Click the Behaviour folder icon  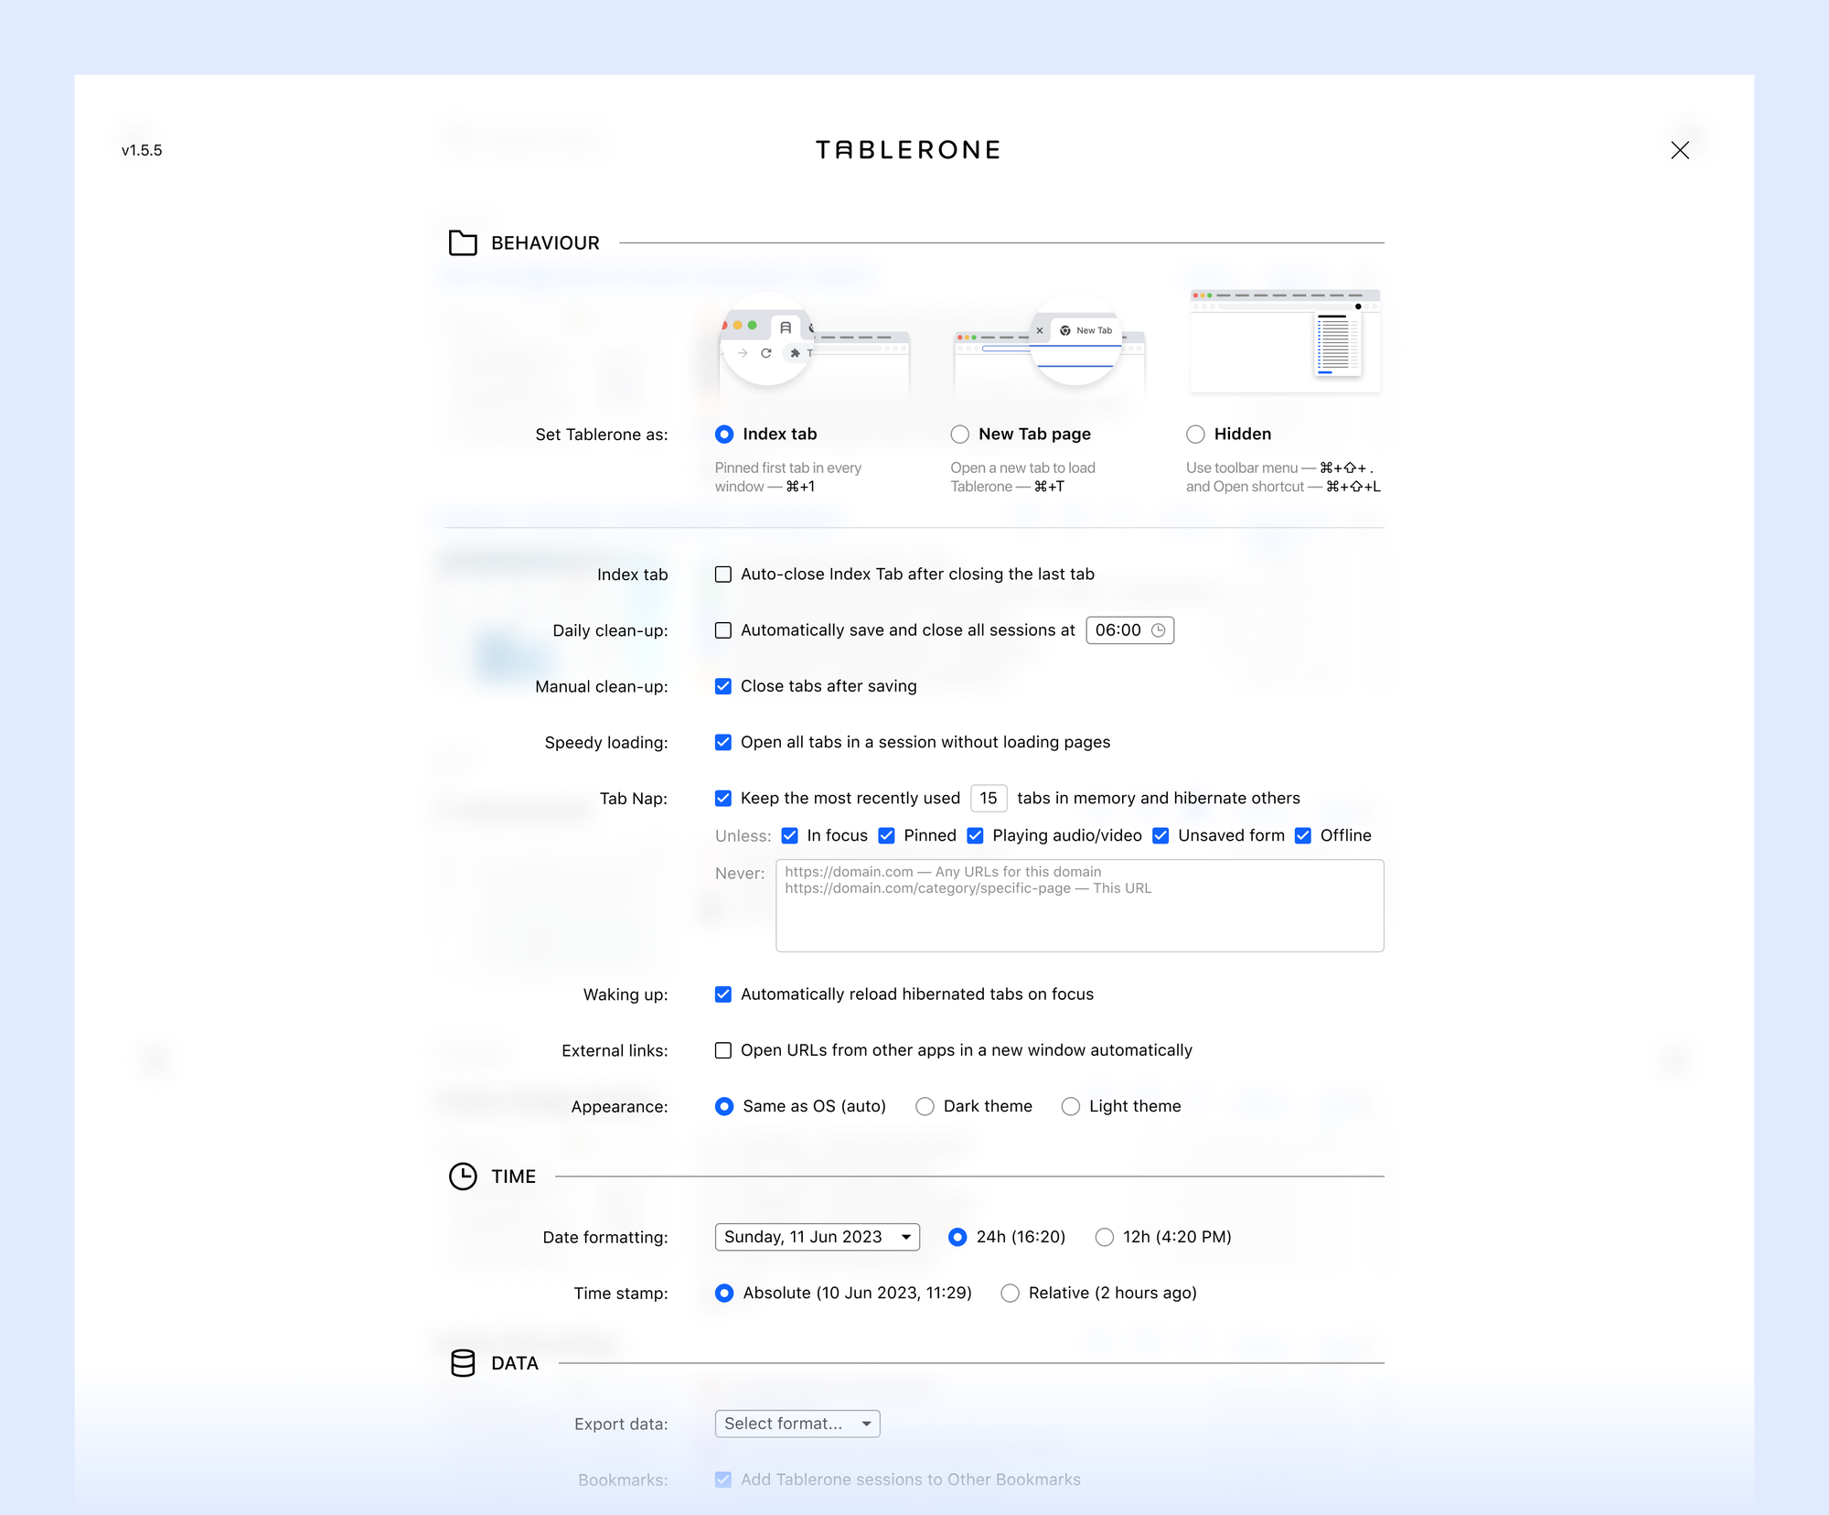tap(463, 242)
